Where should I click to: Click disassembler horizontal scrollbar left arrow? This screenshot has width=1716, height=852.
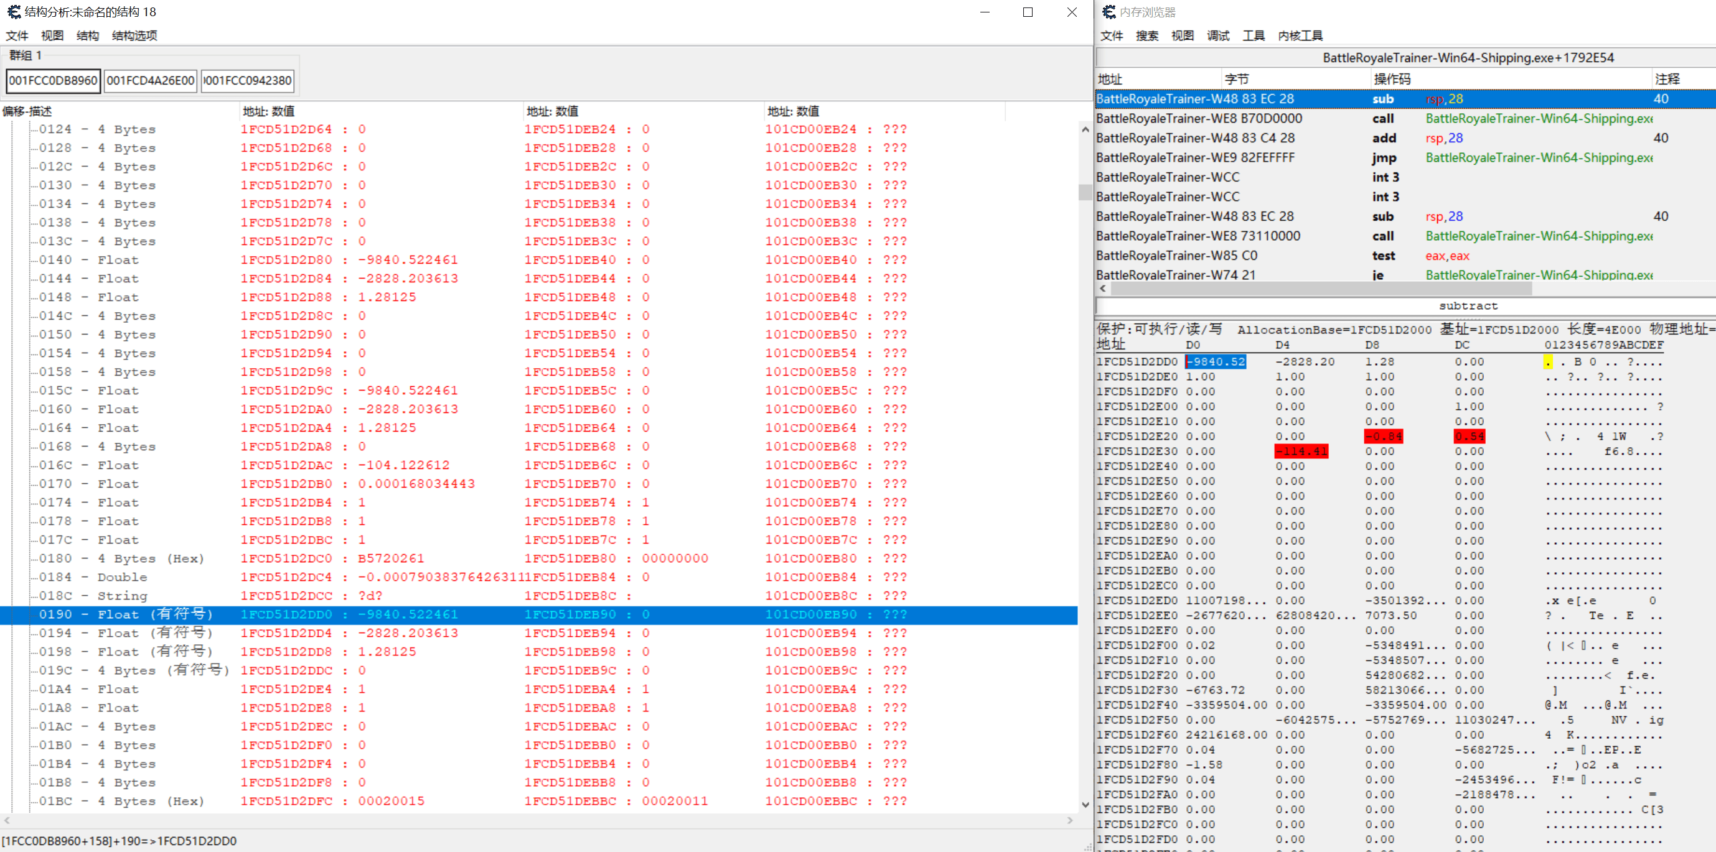coord(1103,289)
